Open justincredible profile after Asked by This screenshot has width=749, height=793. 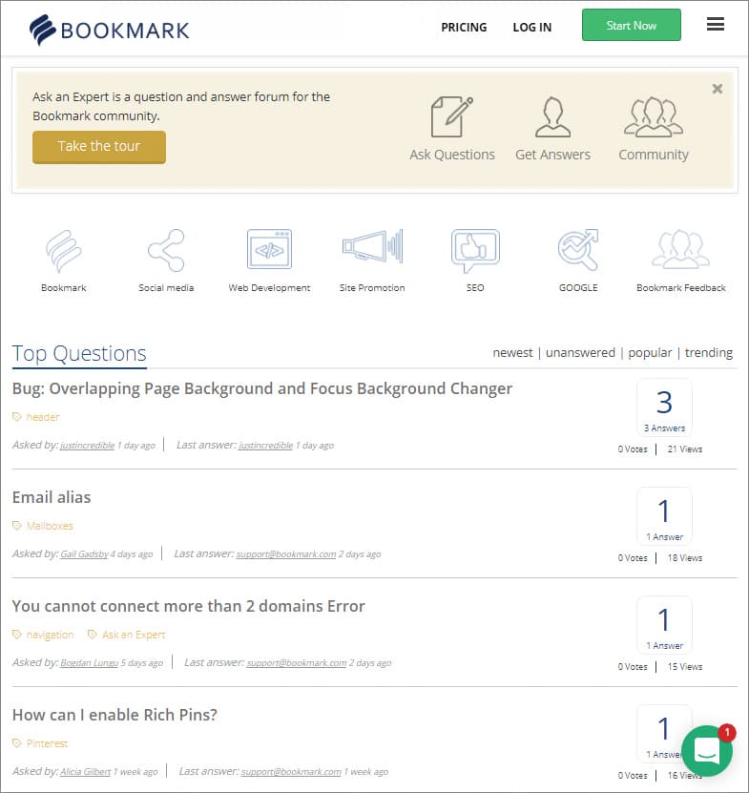tap(87, 446)
